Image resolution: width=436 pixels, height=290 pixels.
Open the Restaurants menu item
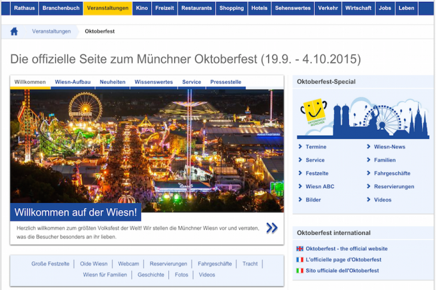(196, 8)
